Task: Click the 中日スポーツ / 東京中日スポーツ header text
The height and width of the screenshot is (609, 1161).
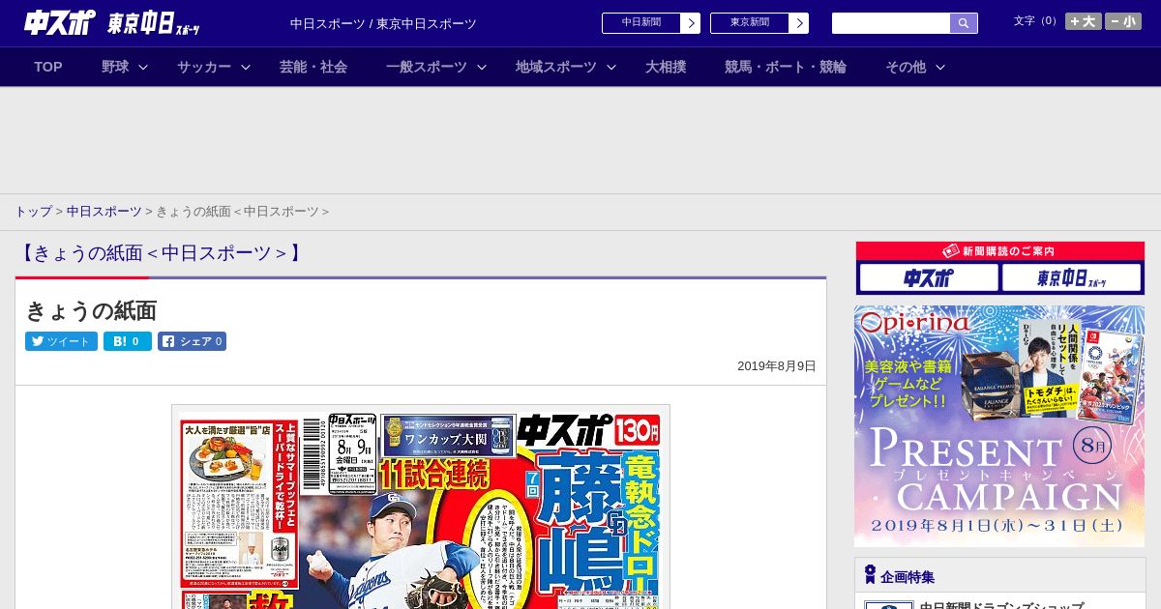Action: 383,24
